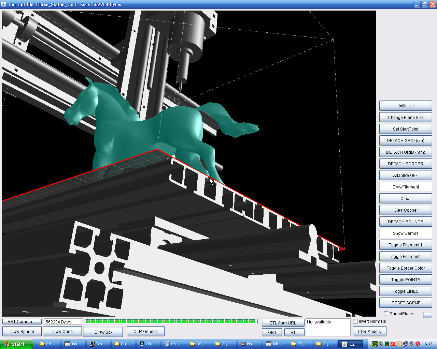Open the ellipsis button beside RoundPlane

coord(427,315)
